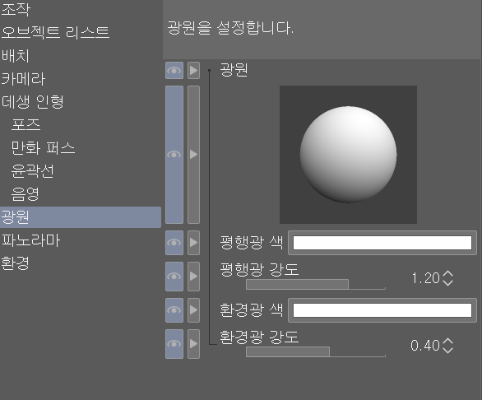Open 포즈 subcategory
Viewport: 482px width, 400px height.
pyautogui.click(x=25, y=124)
